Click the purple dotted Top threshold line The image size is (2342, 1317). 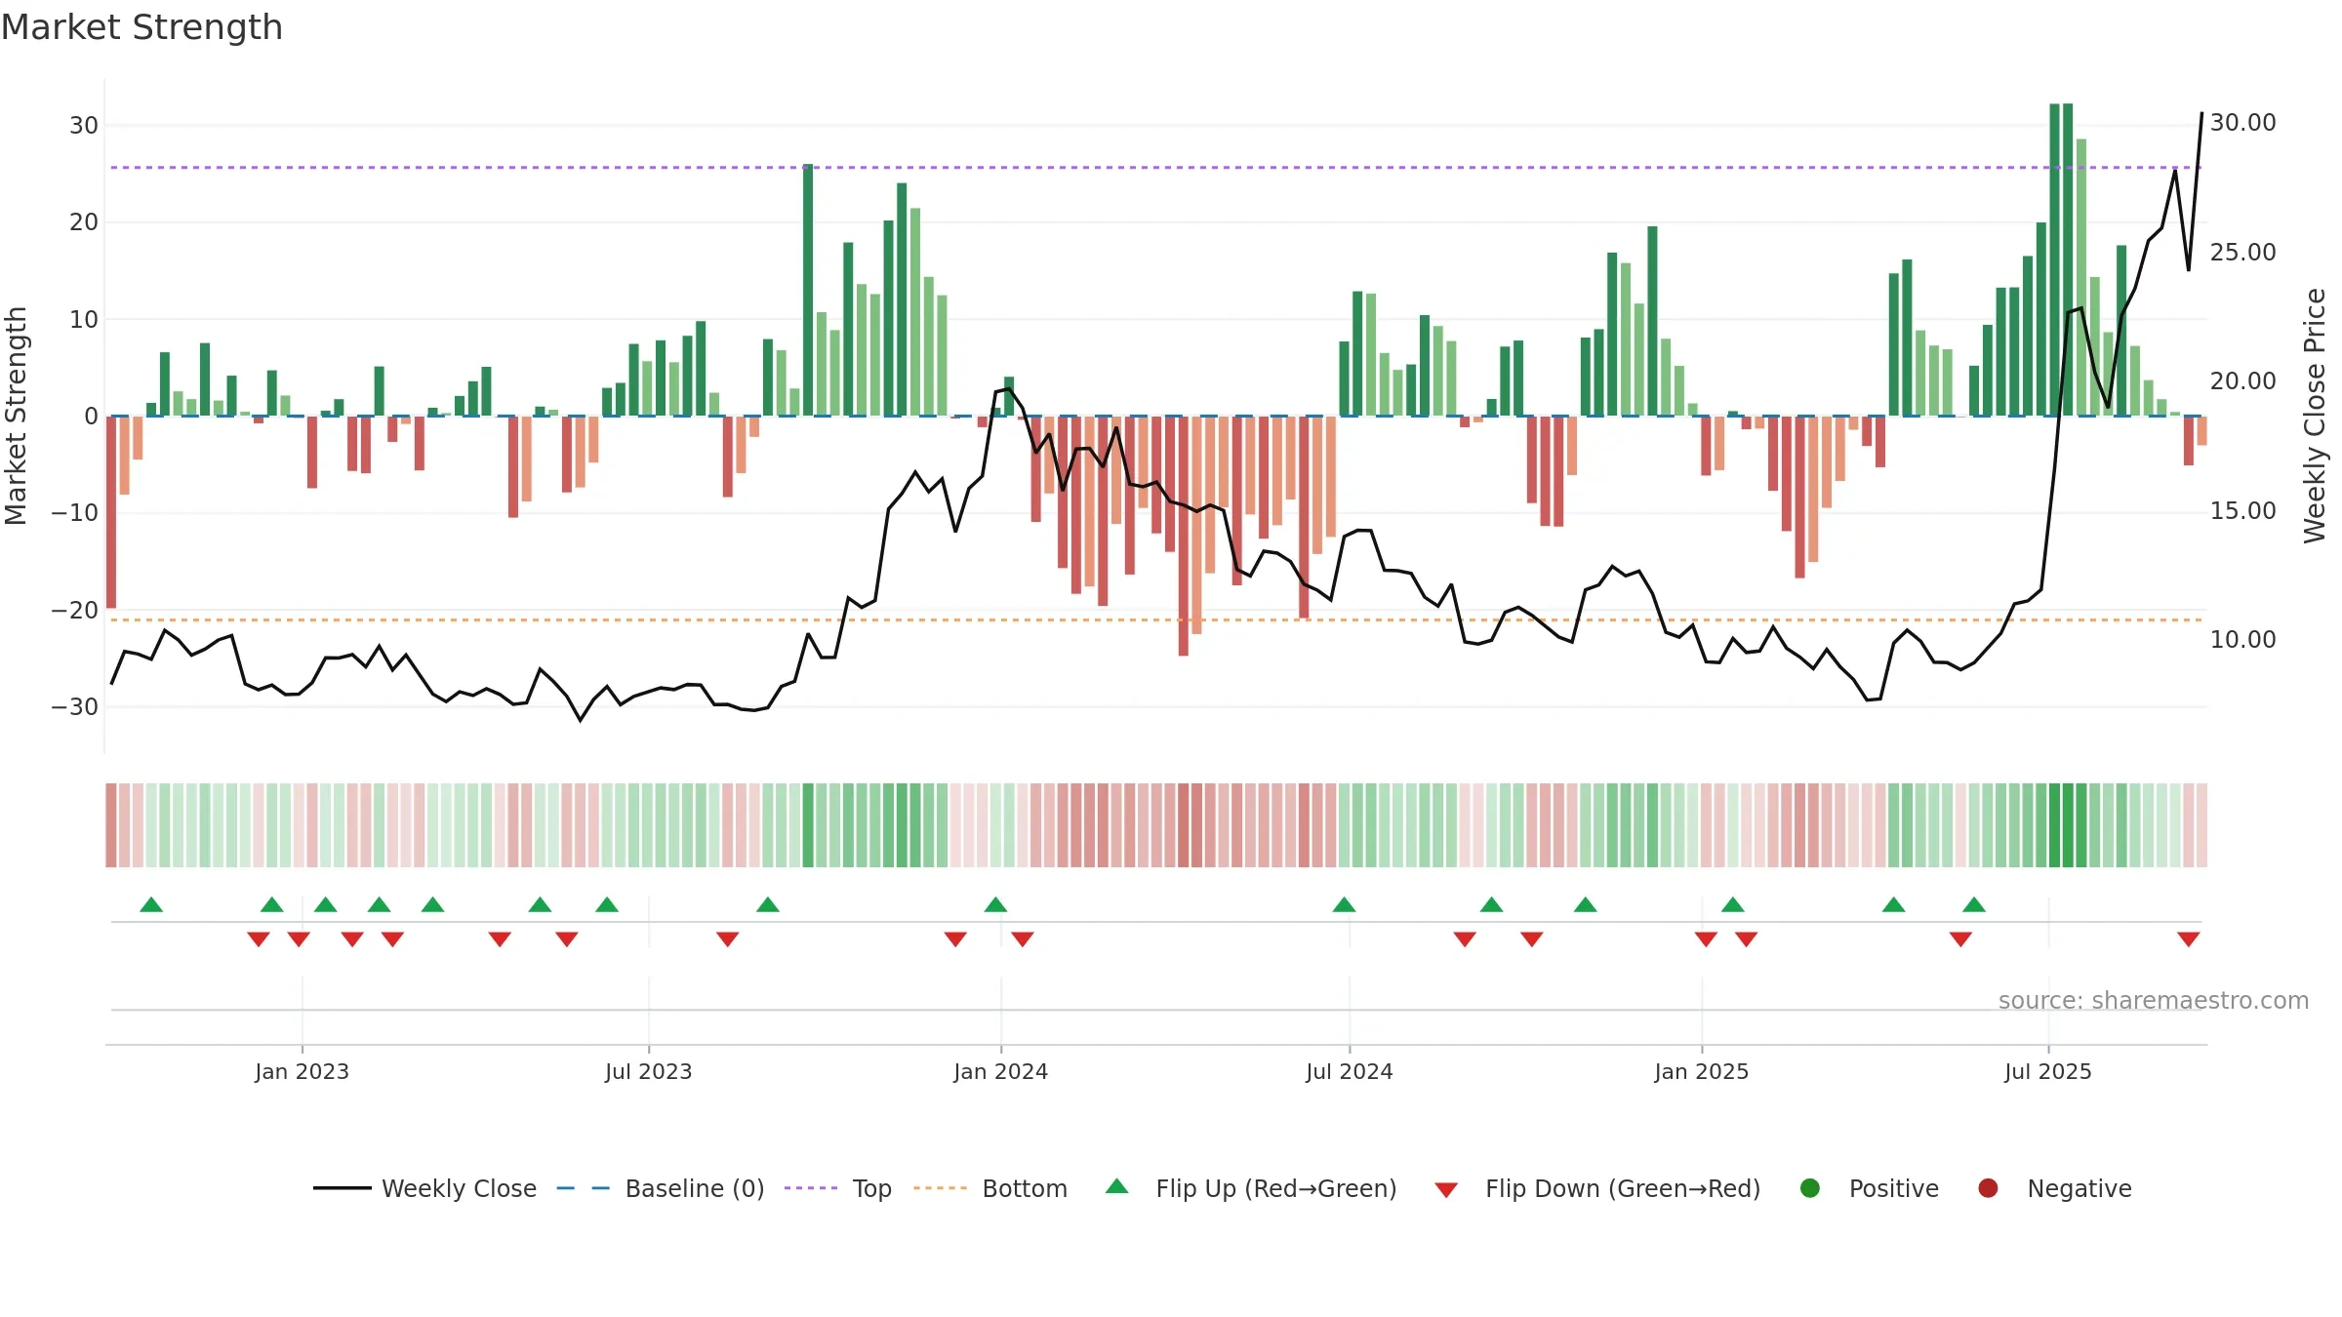[x=1156, y=168]
